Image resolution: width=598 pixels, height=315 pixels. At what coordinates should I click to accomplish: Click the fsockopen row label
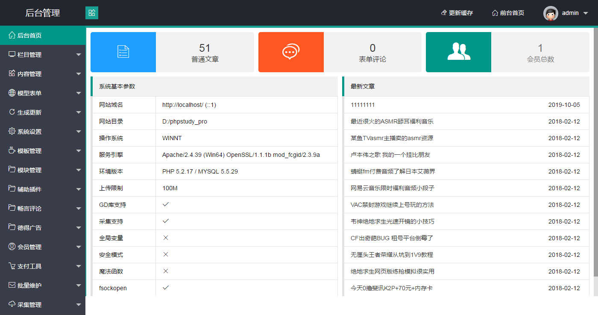(113, 288)
